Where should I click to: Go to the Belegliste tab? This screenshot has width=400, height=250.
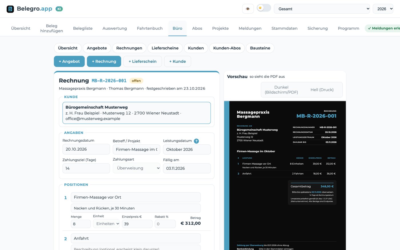pos(83,28)
